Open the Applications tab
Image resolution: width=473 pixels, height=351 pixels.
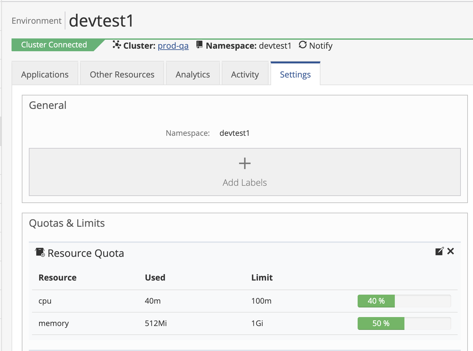coord(45,73)
